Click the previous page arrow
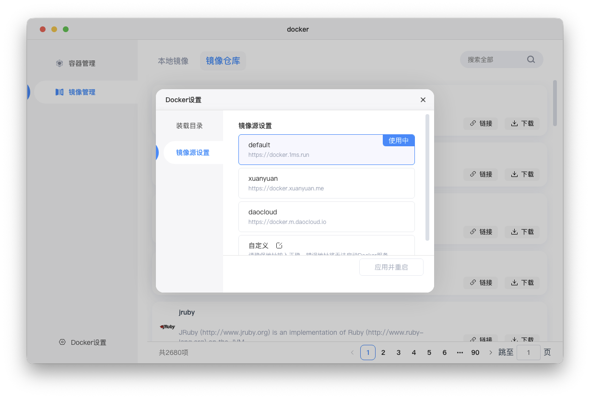Image resolution: width=590 pixels, height=399 pixels. tap(353, 352)
